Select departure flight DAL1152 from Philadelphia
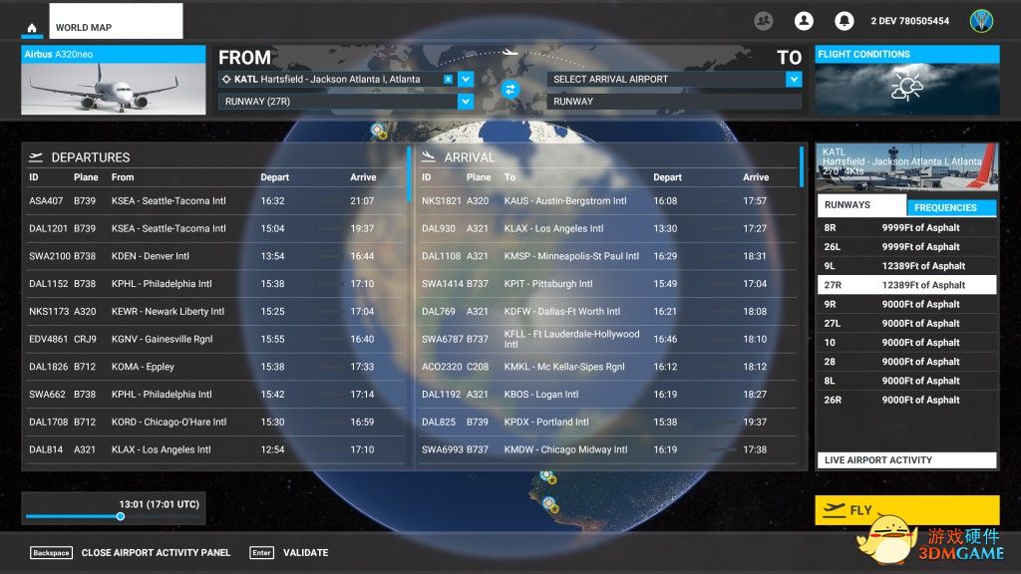Viewport: 1021px width, 574px height. point(215,284)
